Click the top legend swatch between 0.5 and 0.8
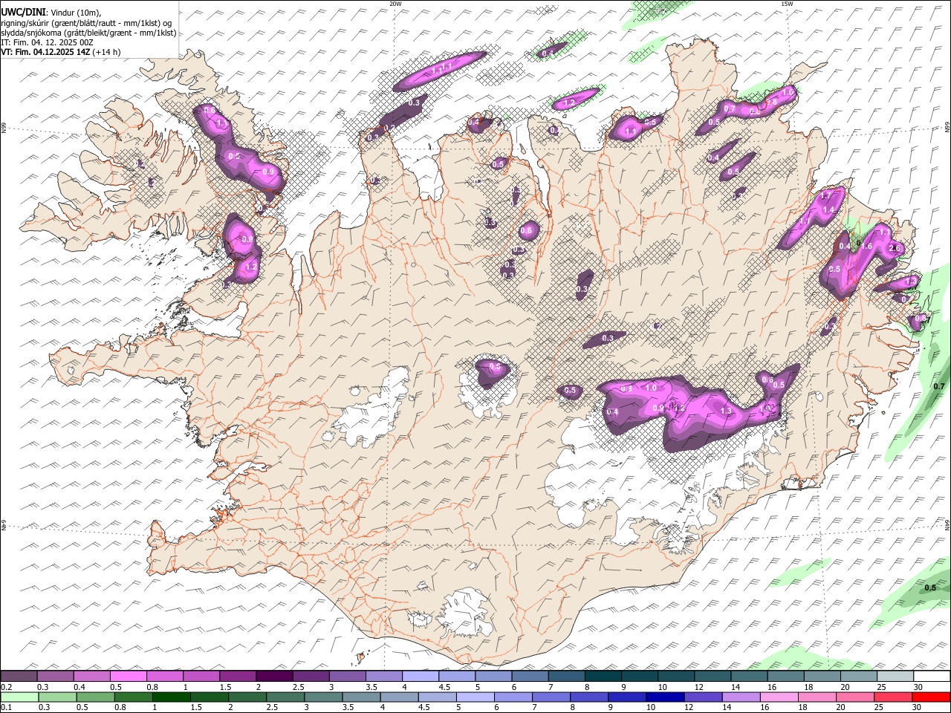The width and height of the screenshot is (951, 713). (129, 676)
